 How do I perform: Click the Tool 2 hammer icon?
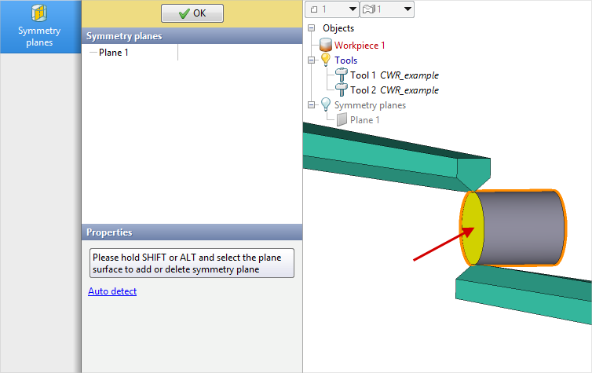[342, 90]
